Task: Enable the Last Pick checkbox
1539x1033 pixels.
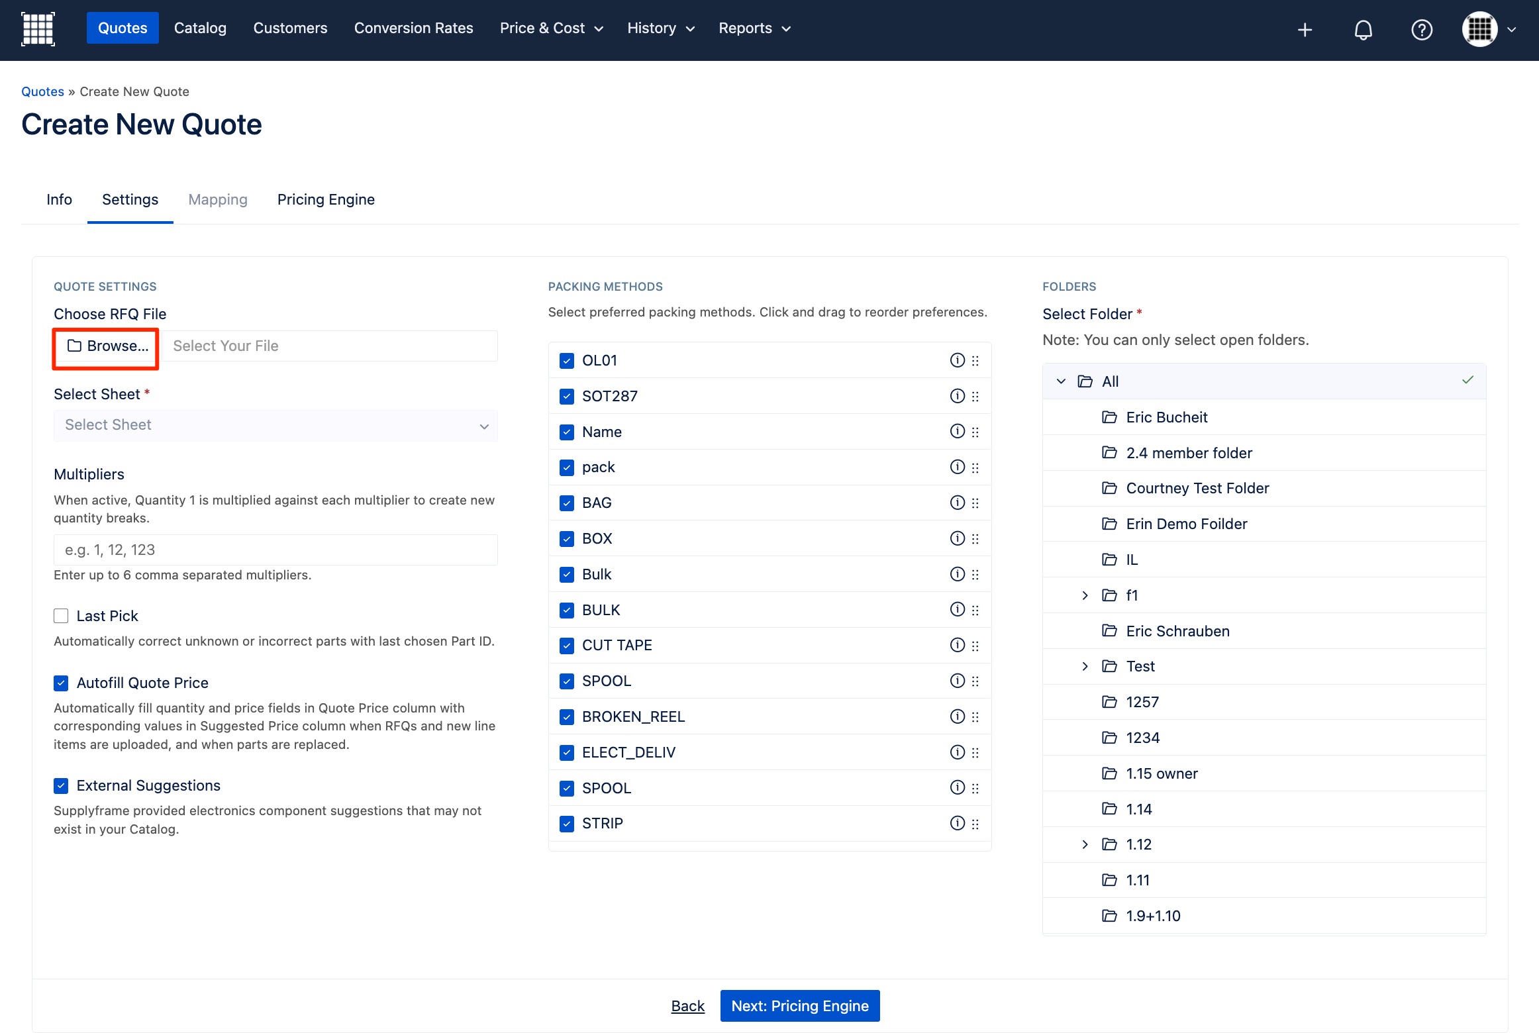Action: click(x=61, y=616)
